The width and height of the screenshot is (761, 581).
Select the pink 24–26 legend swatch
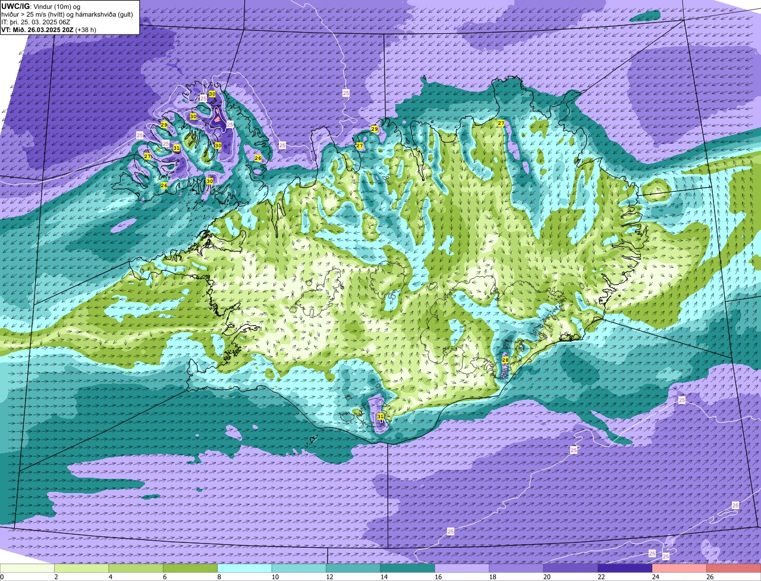680,569
